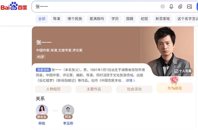This screenshot has height=130, width=198.
Task: Open the 人物经历 section
Action: click(53, 89)
